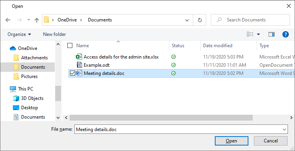Screen dimensions: 295x151
Task: Click date 11/11/2020 11:01 AM
Action: [x=225, y=65]
